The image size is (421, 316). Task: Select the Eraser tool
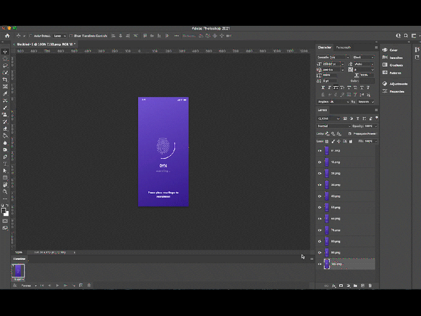point(5,129)
